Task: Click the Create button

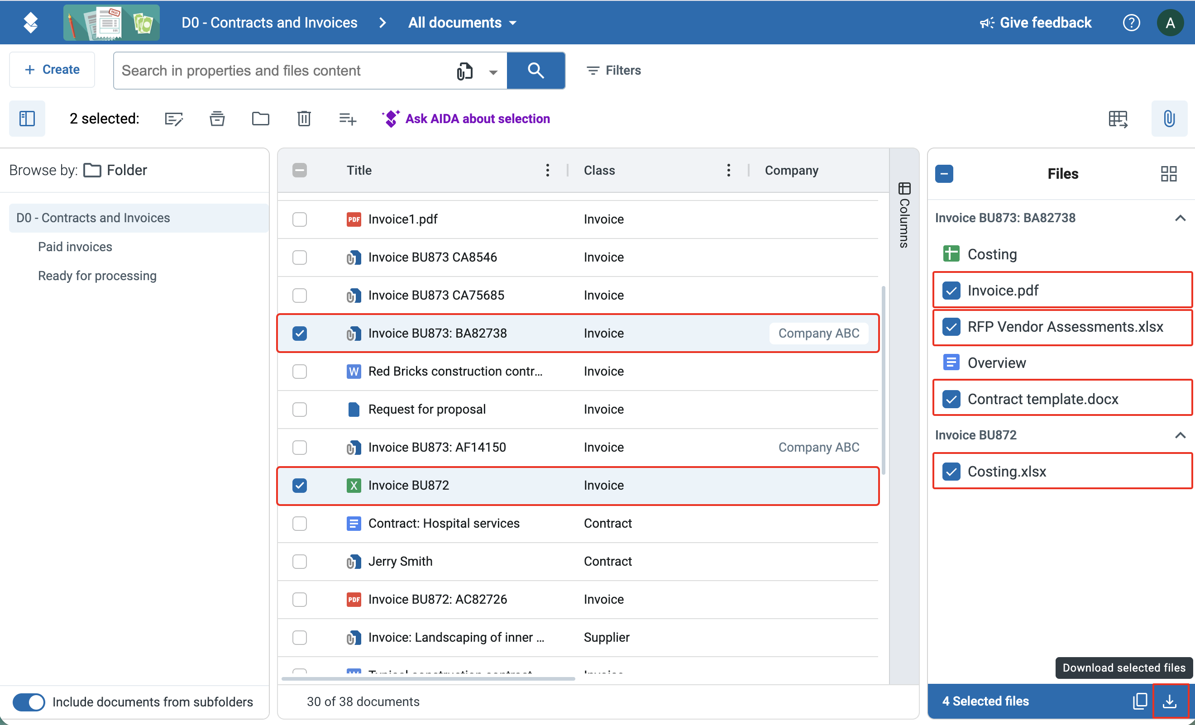Action: (52, 69)
